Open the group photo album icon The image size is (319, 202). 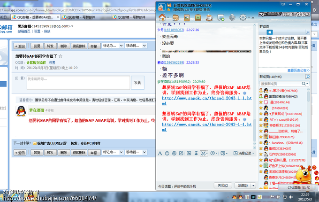coord(187,18)
